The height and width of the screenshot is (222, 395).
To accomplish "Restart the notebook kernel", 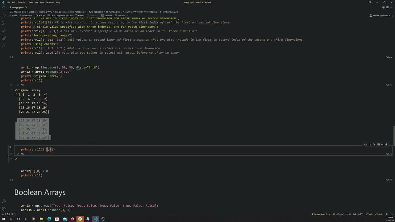I will point(80,15).
